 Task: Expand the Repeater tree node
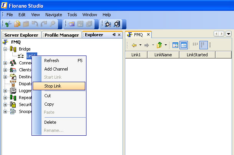click(5, 98)
